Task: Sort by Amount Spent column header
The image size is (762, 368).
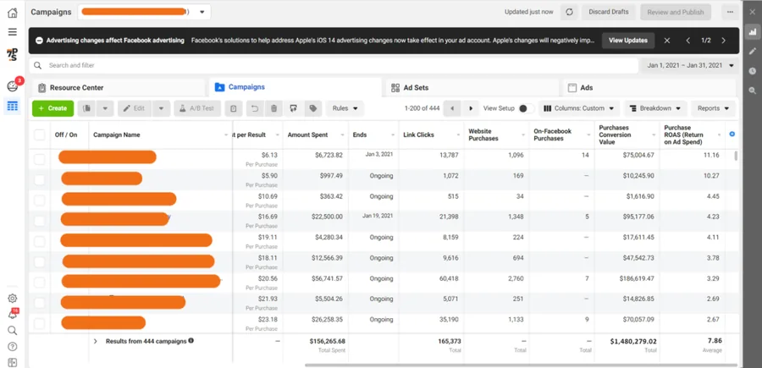Action: (307, 135)
